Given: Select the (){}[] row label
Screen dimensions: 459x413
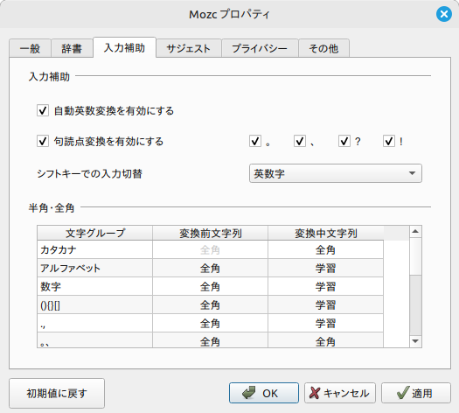Looking at the screenshot, I should [94, 304].
